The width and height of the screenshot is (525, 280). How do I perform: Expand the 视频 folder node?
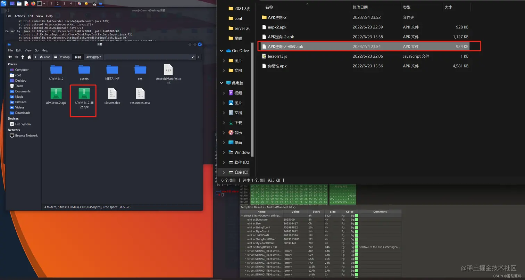coord(224,93)
